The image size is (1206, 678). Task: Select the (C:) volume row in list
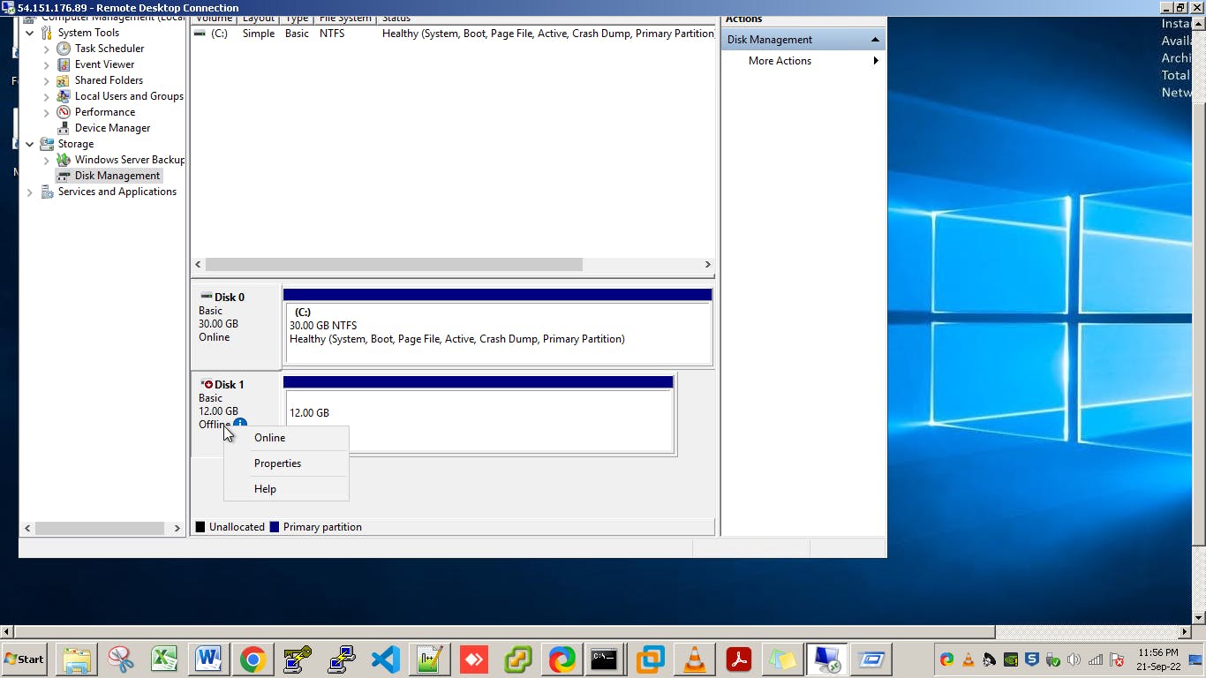[x=453, y=34]
